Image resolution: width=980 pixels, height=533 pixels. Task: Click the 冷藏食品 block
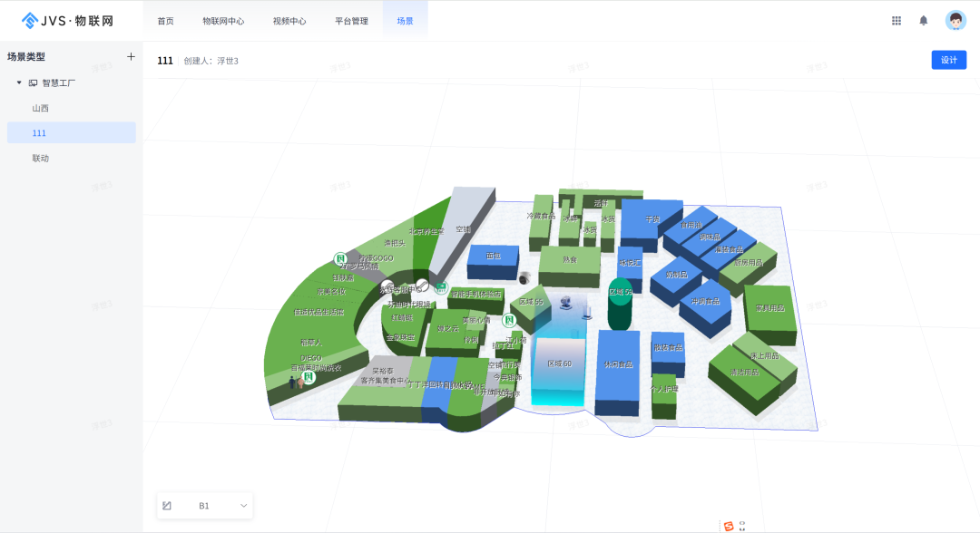coord(541,222)
